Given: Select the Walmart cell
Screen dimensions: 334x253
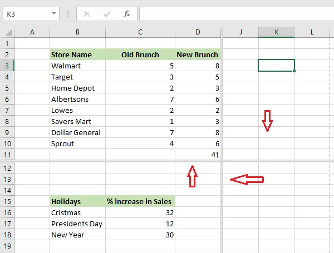Looking at the screenshot, I should 77,66.
